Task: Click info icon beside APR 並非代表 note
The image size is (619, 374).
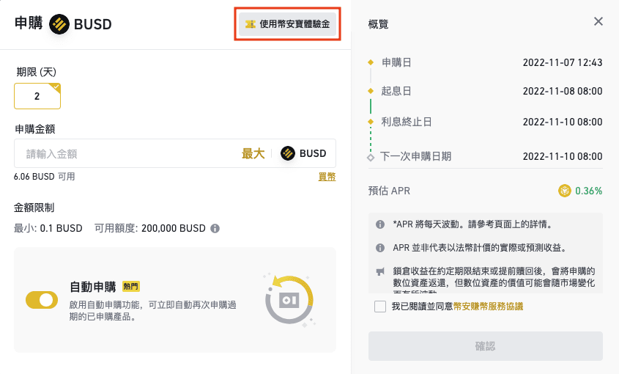Action: [x=379, y=248]
